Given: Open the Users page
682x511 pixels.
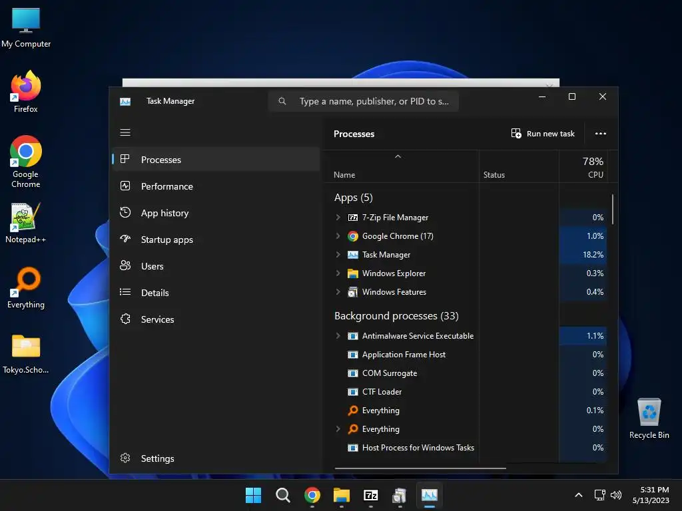Looking at the screenshot, I should (216, 266).
